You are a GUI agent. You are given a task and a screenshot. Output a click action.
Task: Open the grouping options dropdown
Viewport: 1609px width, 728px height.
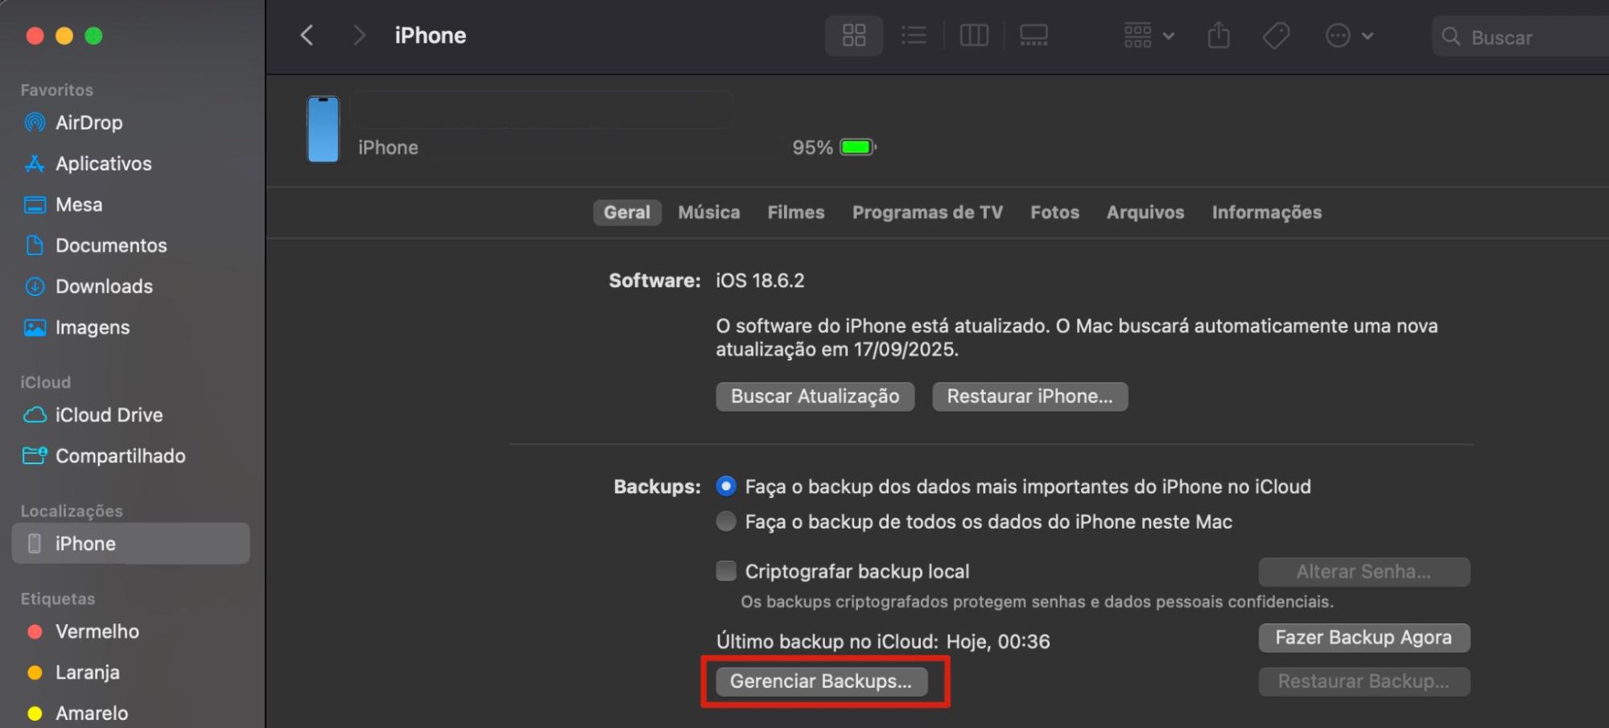click(1148, 35)
